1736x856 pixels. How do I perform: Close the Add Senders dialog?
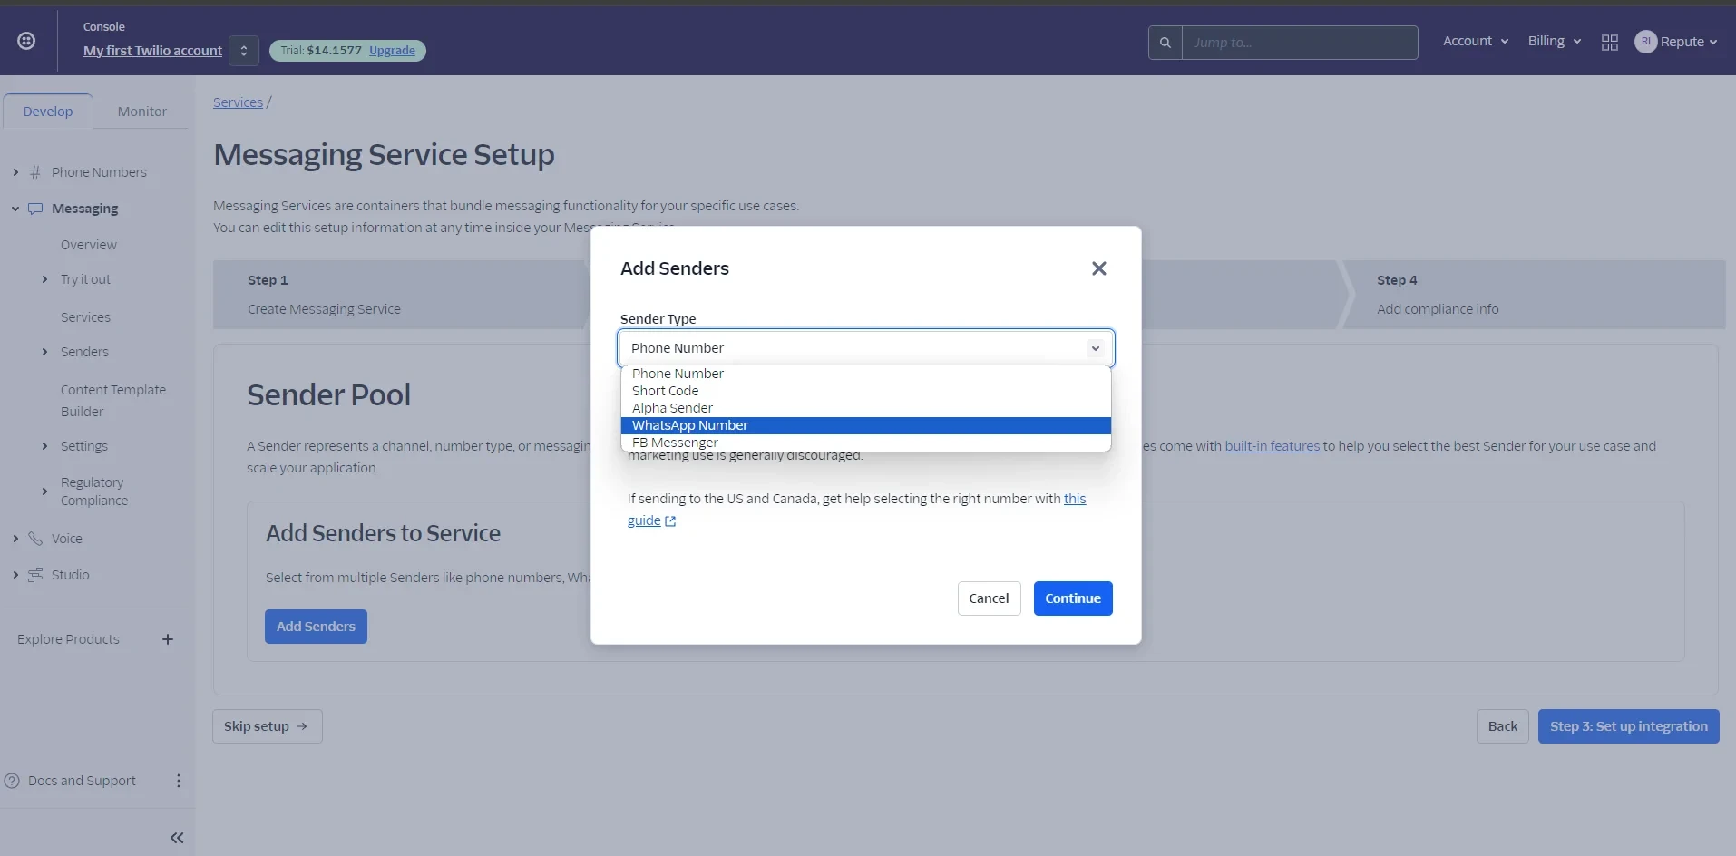[1098, 268]
